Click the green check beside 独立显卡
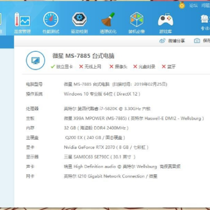Viewport: 210px width, 210px height. tap(53, 67)
